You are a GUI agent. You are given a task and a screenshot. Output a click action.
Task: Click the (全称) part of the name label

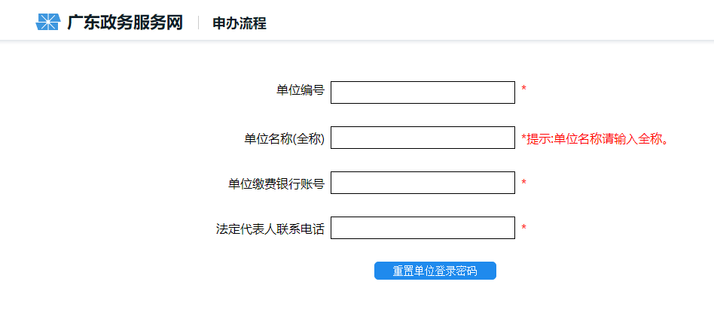(x=308, y=138)
